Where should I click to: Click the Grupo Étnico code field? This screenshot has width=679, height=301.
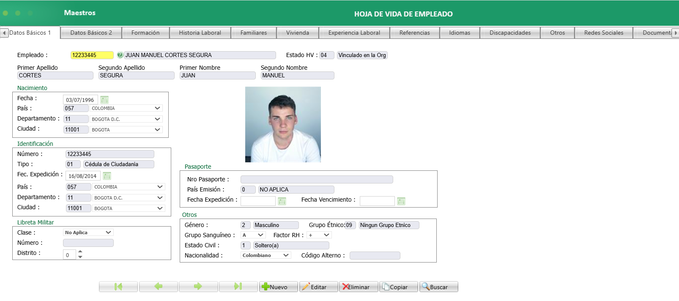[350, 225]
